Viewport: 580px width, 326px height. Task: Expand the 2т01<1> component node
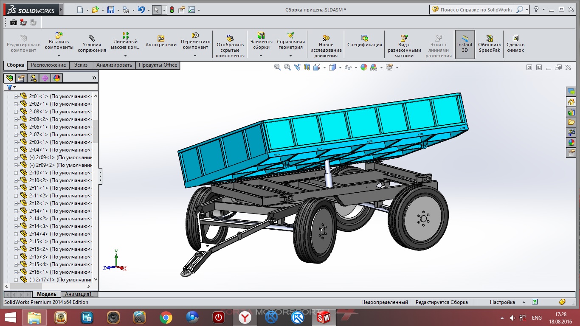(16, 96)
